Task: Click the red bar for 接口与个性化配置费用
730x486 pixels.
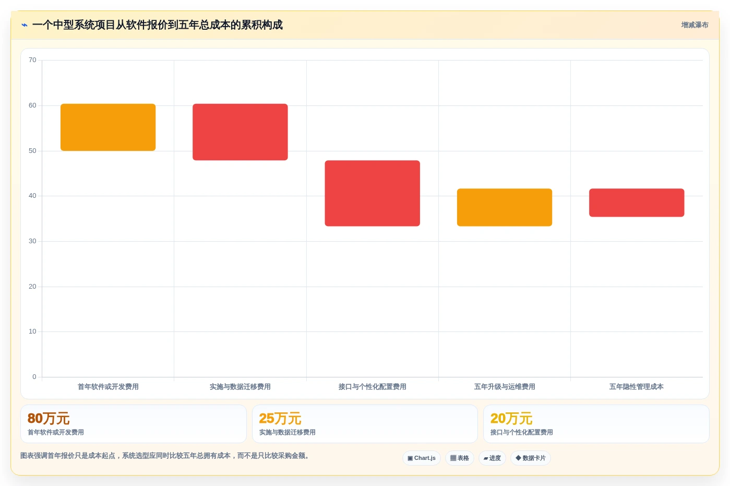Action: coord(373,193)
